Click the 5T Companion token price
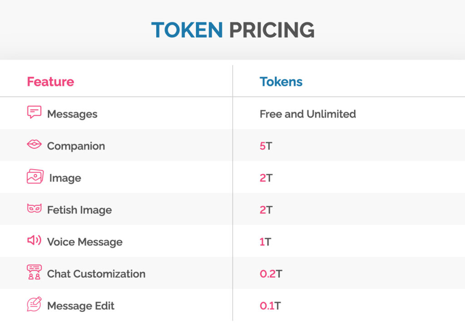This screenshot has width=465, height=325. [x=266, y=146]
